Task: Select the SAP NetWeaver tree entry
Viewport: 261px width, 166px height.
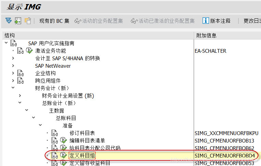Action: [53, 66]
